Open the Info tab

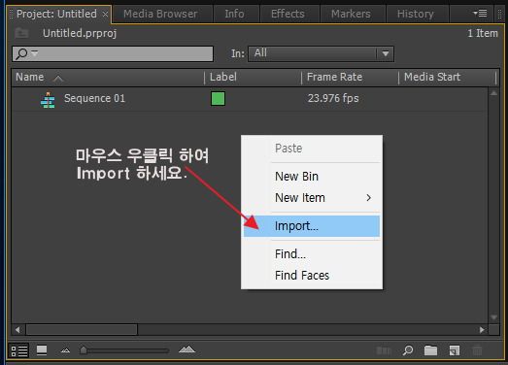tap(234, 14)
